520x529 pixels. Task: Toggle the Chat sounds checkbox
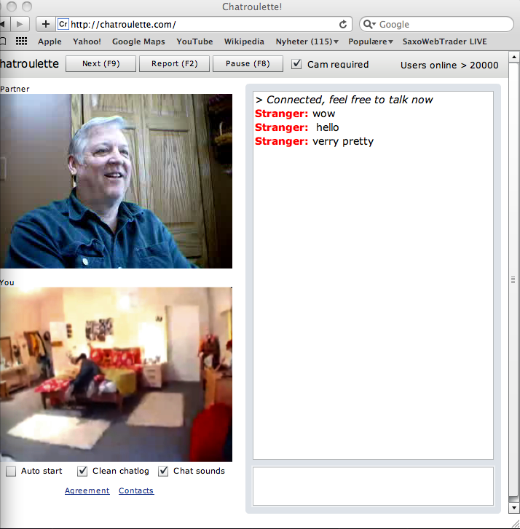click(x=163, y=472)
